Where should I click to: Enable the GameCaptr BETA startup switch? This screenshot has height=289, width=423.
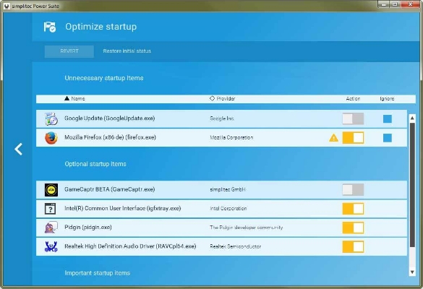point(353,190)
